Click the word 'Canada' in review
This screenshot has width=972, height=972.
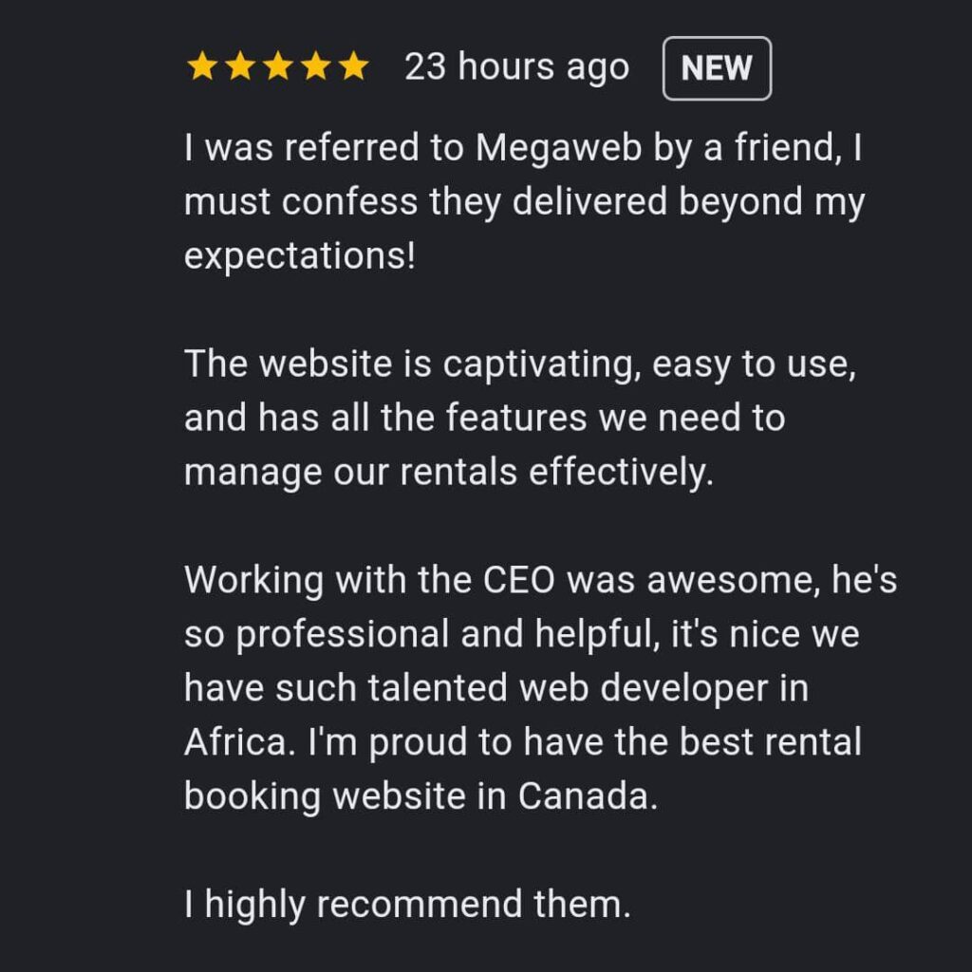[x=583, y=796]
